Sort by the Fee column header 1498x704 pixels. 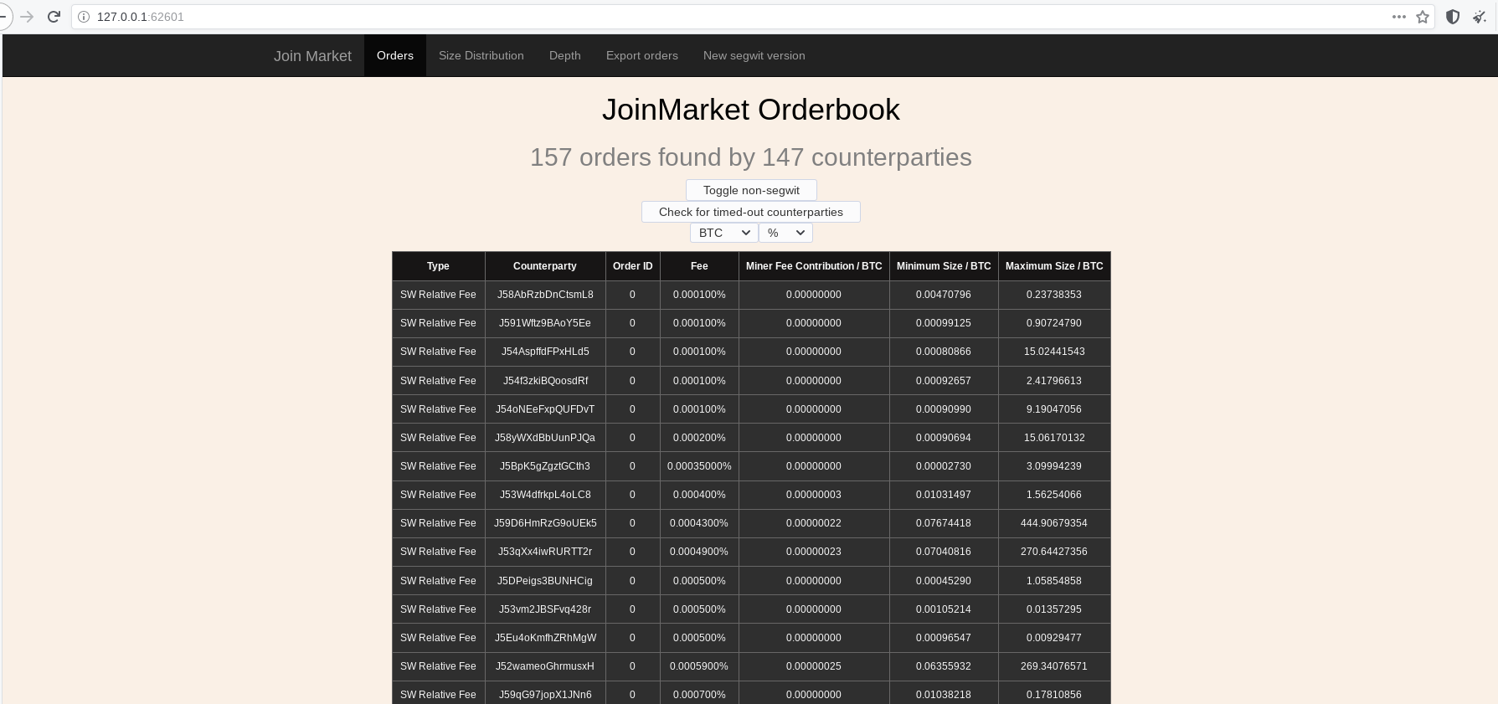[699, 266]
